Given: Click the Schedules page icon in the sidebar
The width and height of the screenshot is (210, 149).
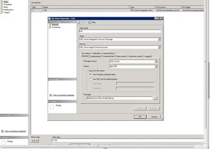Looking at the screenshot, I should (x=2, y=4).
